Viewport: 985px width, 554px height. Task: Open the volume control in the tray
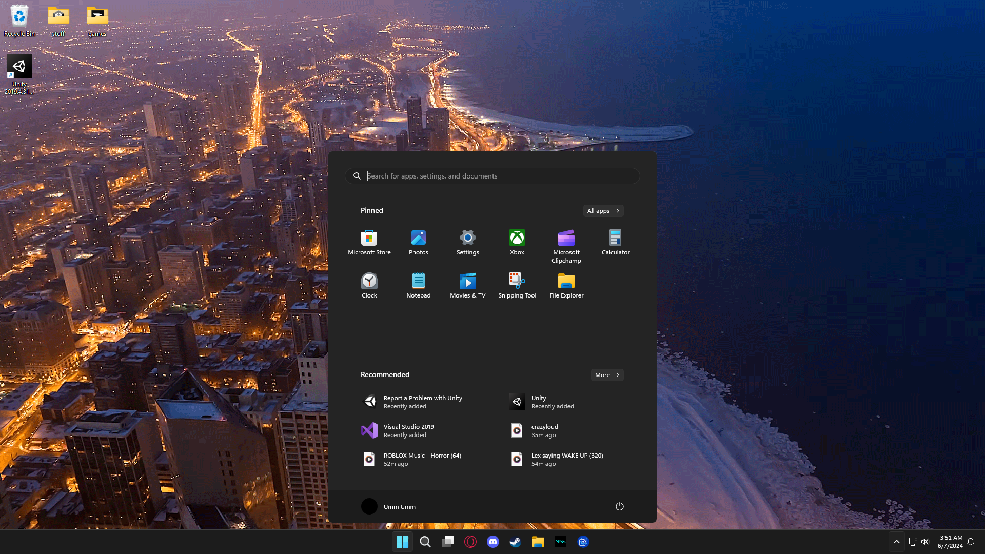[x=924, y=542]
